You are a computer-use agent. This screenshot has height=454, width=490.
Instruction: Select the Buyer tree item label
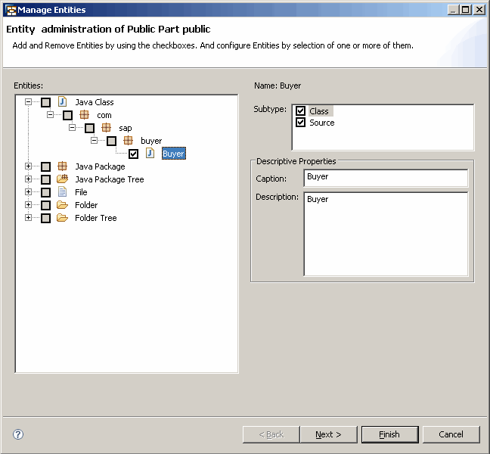click(x=174, y=154)
